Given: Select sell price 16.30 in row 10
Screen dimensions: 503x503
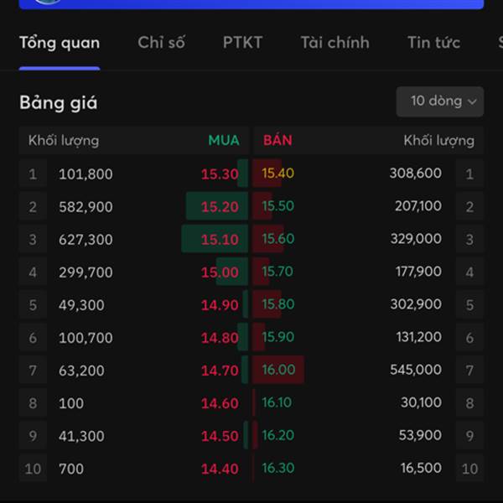Looking at the screenshot, I should coord(278,468).
